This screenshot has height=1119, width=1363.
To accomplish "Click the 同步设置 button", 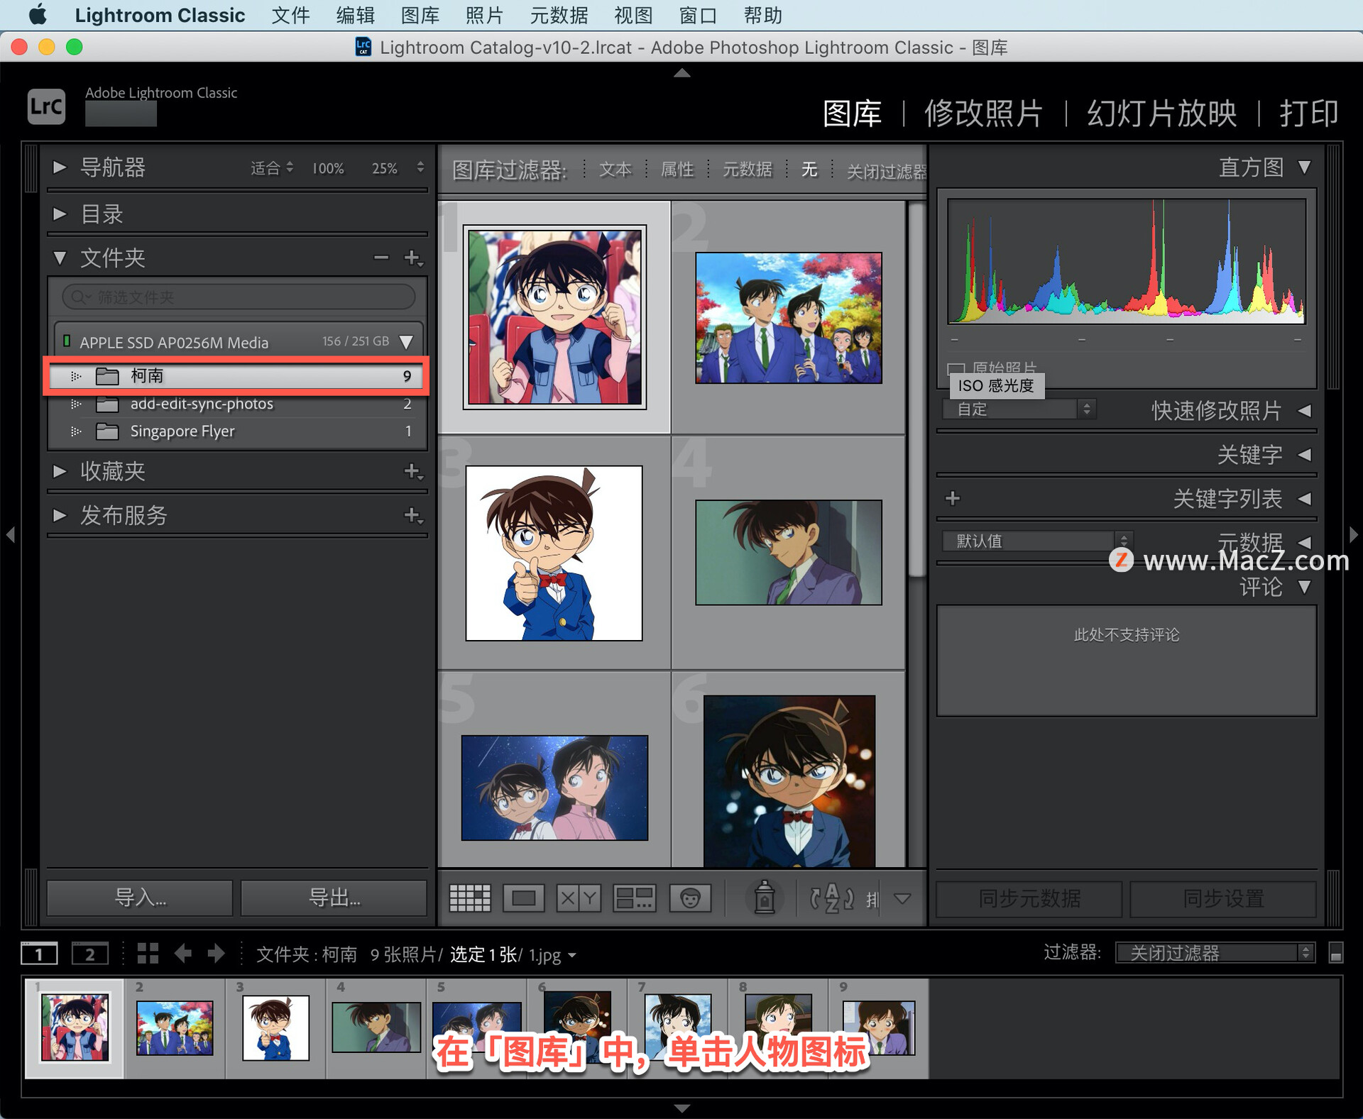I will coord(1223,899).
